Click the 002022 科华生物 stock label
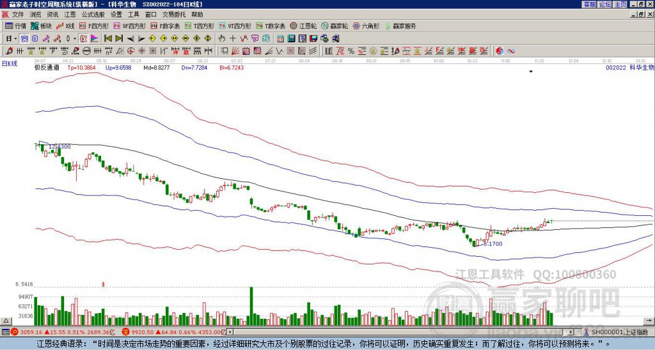Screen dimensions: 655x350 coord(629,68)
